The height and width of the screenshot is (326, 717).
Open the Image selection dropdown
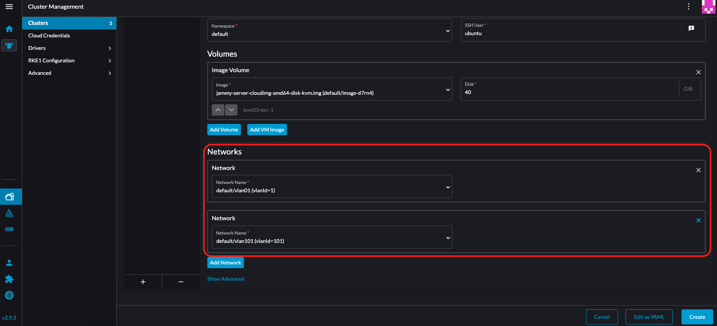332,89
